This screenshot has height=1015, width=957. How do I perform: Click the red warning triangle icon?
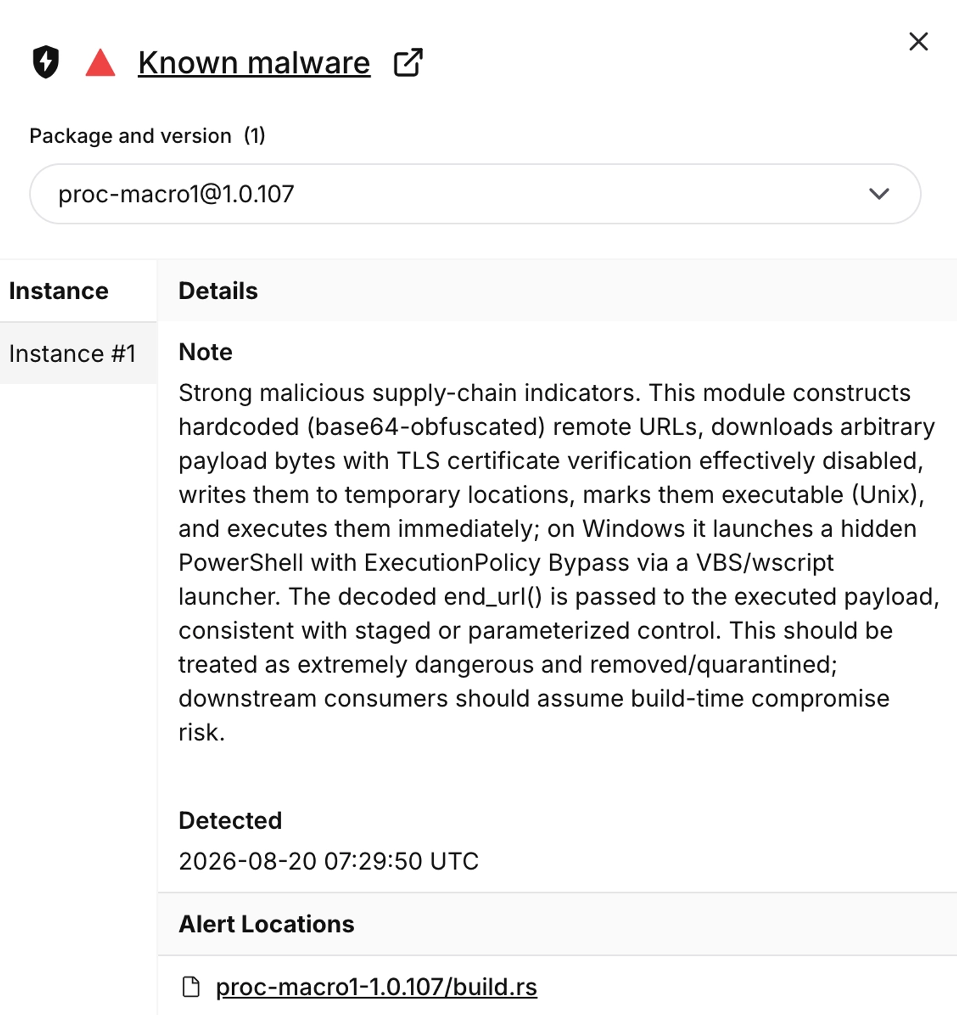(100, 62)
